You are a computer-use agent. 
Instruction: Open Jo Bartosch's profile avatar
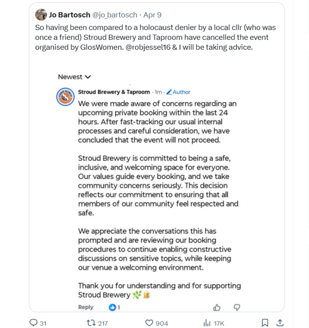tap(41, 15)
